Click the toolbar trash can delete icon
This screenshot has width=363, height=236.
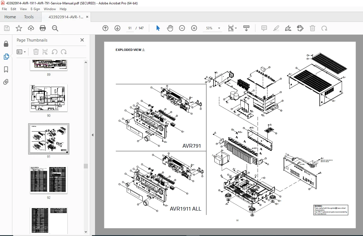coord(312,28)
